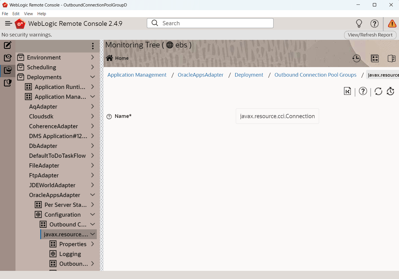
Task: Open the Configuration View Tree icon
Action: point(8,58)
